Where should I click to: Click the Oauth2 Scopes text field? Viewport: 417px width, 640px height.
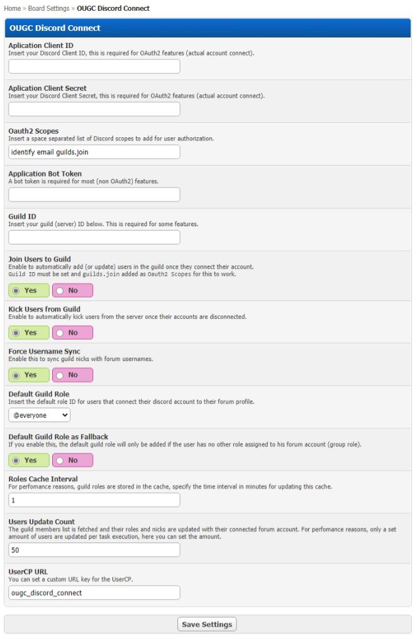tap(94, 152)
